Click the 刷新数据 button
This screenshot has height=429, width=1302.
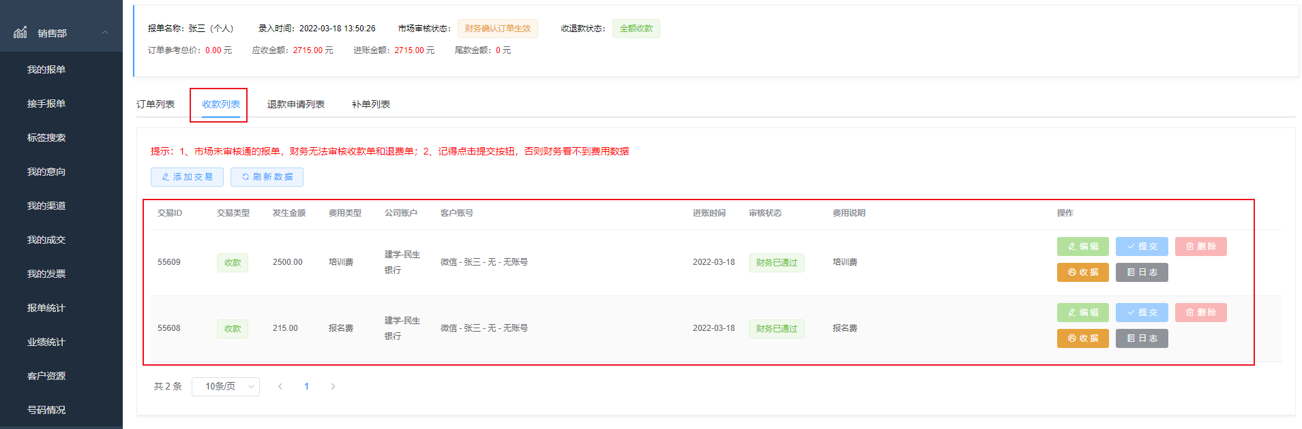pos(267,177)
